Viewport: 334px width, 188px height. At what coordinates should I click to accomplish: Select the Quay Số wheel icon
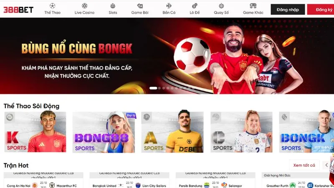(221, 6)
